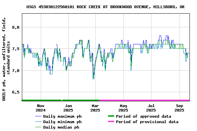
Task: Click the magenta provisional data legend swatch
Action: (x=111, y=121)
